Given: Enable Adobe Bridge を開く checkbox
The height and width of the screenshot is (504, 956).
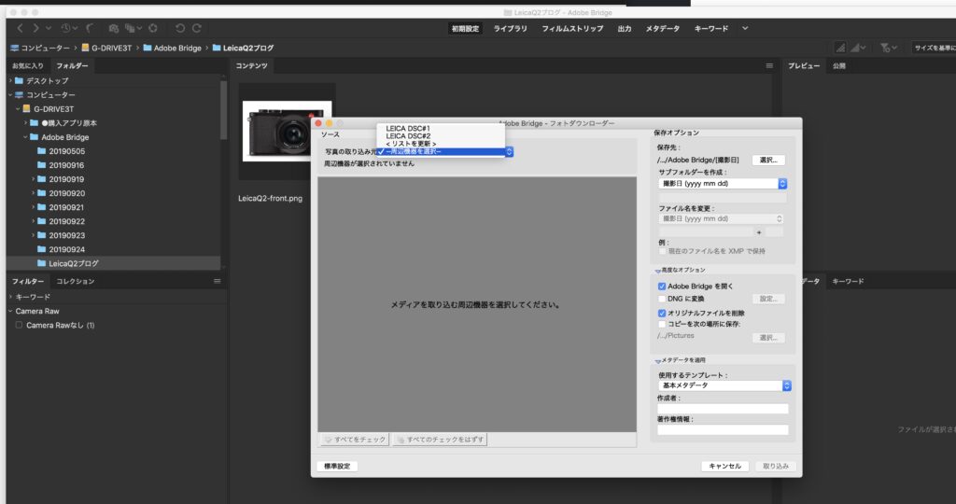Looking at the screenshot, I should [x=662, y=286].
